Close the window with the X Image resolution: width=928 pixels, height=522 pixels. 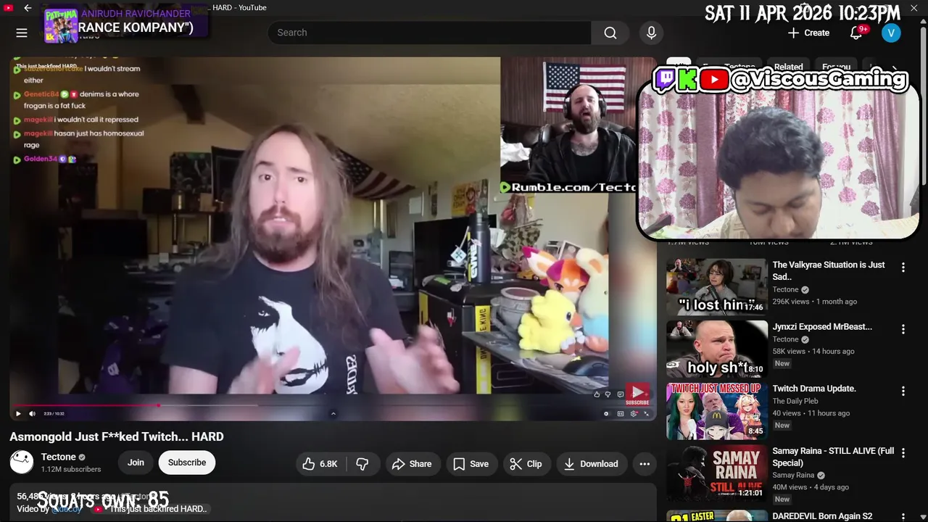pyautogui.click(x=913, y=8)
